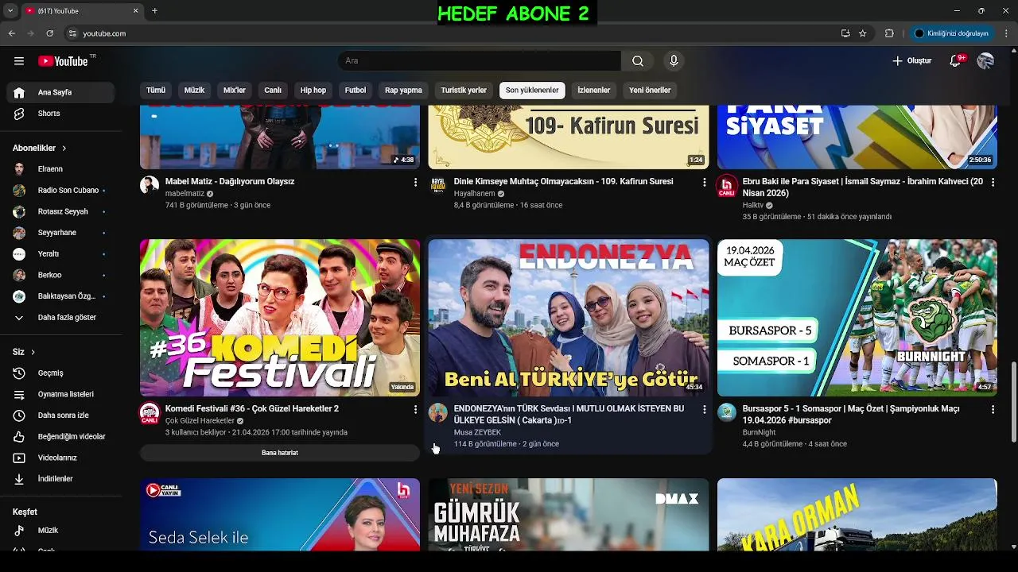Open the Bursaspor match thumbnail
This screenshot has width=1018, height=572.
point(857,318)
